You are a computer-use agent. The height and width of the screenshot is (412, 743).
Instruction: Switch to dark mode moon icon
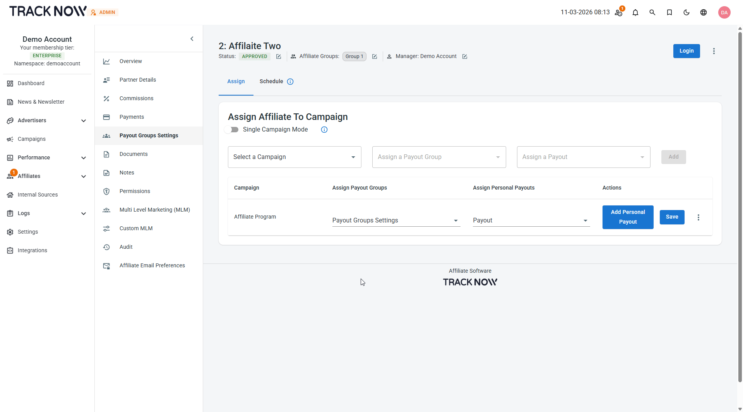pos(686,12)
